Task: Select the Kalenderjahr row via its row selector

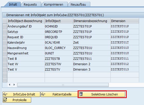Action: (x=5, y=43)
